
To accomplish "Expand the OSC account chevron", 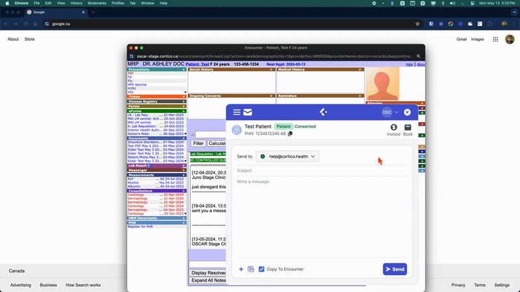I will 396,112.
